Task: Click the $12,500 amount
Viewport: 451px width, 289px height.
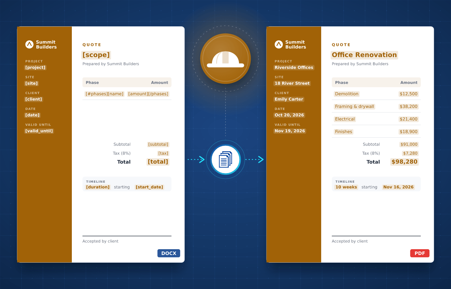Action: click(408, 94)
